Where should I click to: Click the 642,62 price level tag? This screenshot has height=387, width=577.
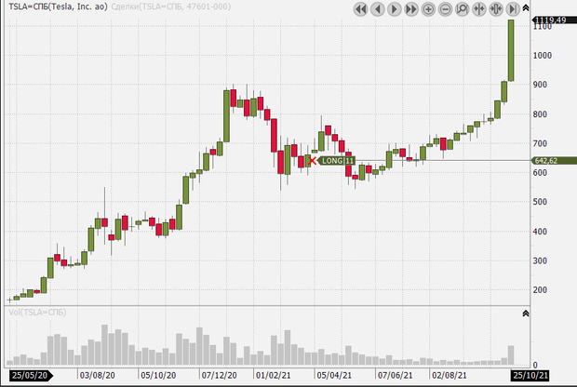(554, 161)
